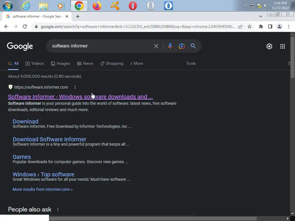Image resolution: width=295 pixels, height=221 pixels.
Task: Expand the tab search chevron
Action: 260,16
